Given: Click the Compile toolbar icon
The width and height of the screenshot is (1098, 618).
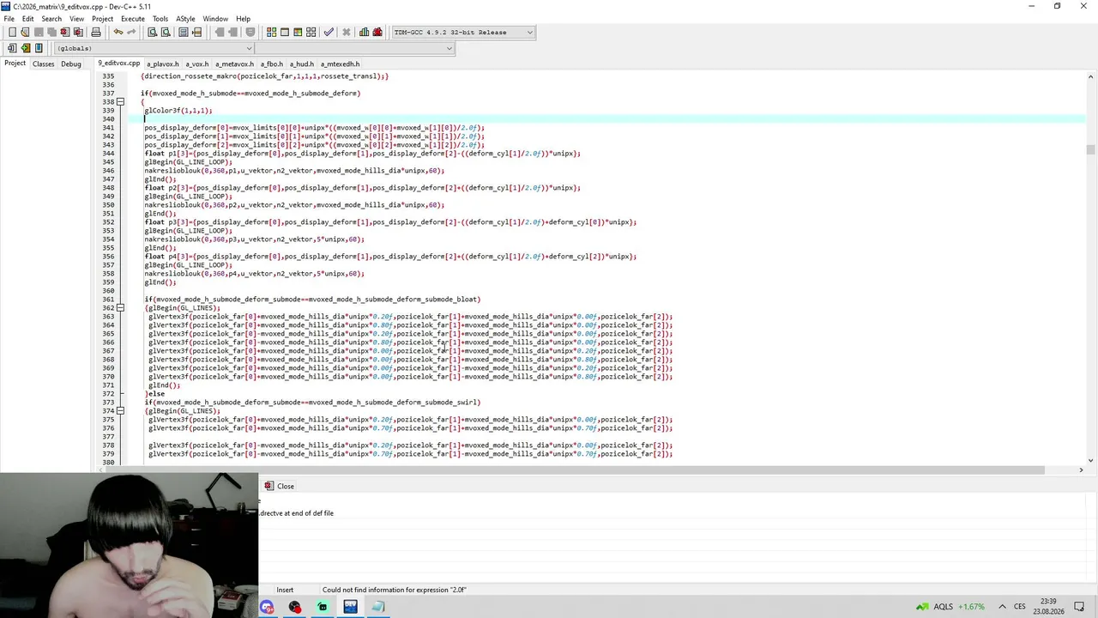Looking at the screenshot, I should (272, 33).
